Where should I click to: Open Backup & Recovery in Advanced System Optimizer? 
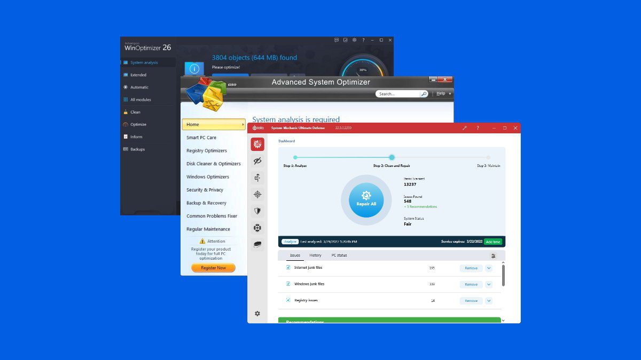tap(206, 203)
